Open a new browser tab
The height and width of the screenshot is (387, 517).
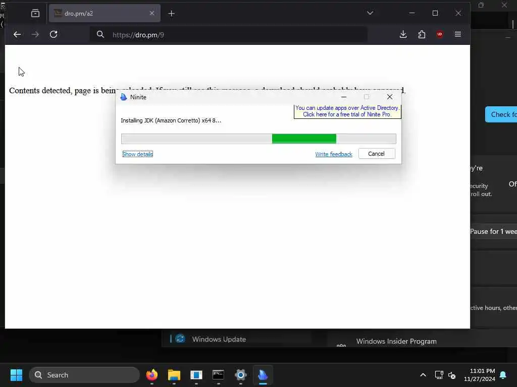172,14
